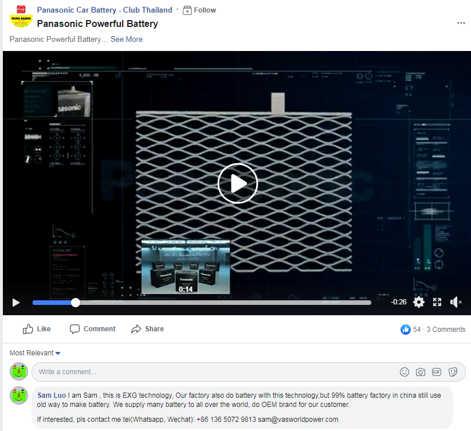Click the 0:14 preview thumbnail

(186, 267)
